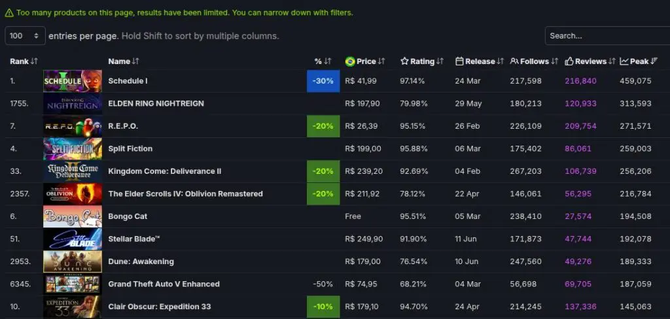This screenshot has width=670, height=319.
Task: Open Kingdom Come: Deliverance II link
Action: click(164, 171)
